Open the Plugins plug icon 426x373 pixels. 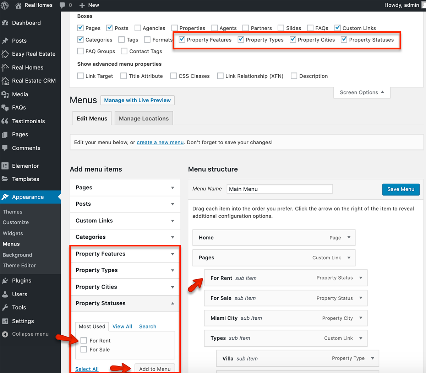[5, 281]
